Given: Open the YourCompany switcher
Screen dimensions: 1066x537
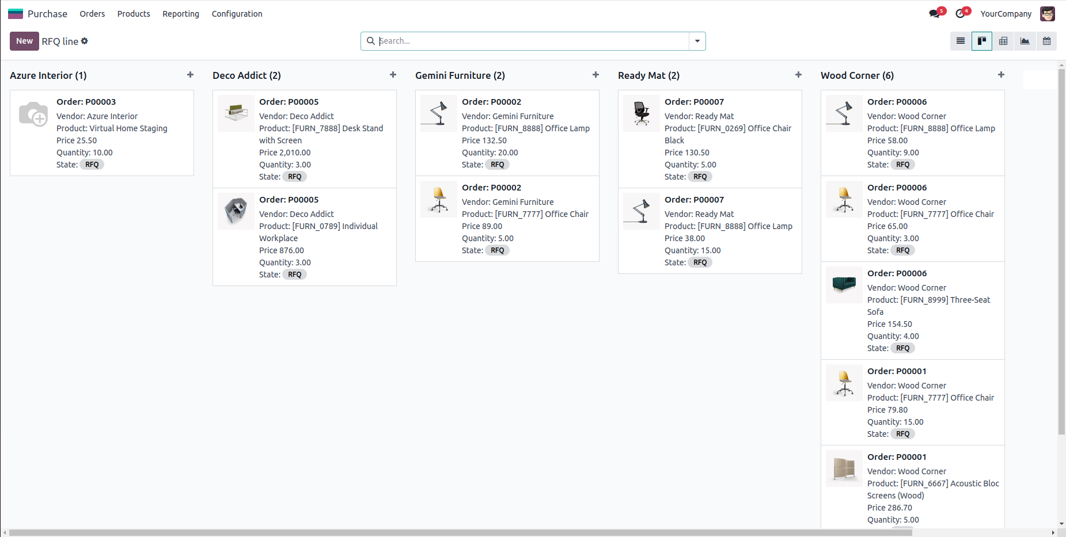Looking at the screenshot, I should [x=1006, y=14].
